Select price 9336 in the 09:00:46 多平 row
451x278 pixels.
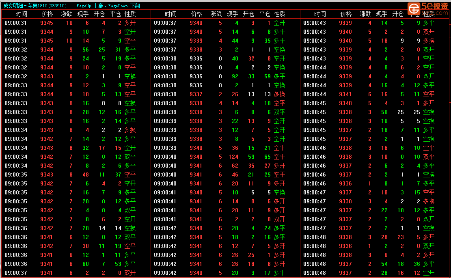(x=345, y=183)
